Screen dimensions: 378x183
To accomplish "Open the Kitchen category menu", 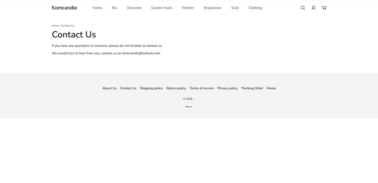I will (x=188, y=8).
